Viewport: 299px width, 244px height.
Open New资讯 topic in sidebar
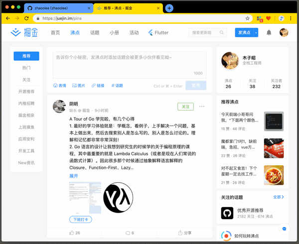pyautogui.click(x=26, y=163)
